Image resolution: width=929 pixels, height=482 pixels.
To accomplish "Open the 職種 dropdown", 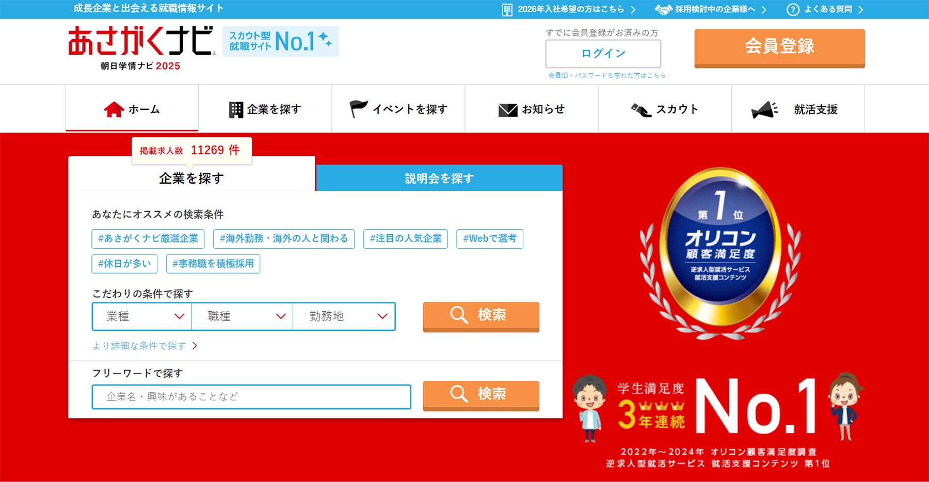I will tap(243, 316).
